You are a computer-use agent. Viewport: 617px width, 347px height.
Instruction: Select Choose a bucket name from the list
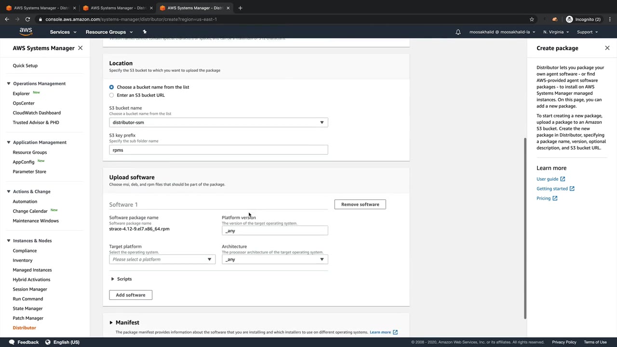click(x=111, y=87)
